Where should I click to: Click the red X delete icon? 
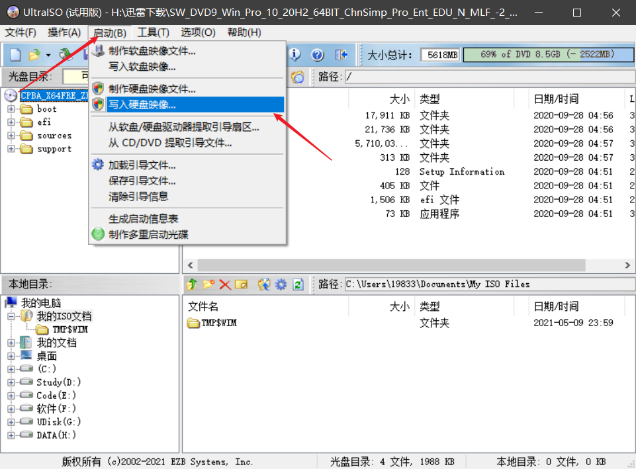click(x=225, y=284)
